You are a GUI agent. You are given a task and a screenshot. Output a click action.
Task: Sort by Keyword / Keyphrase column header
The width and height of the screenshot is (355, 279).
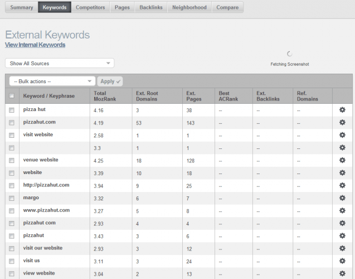[49, 96]
